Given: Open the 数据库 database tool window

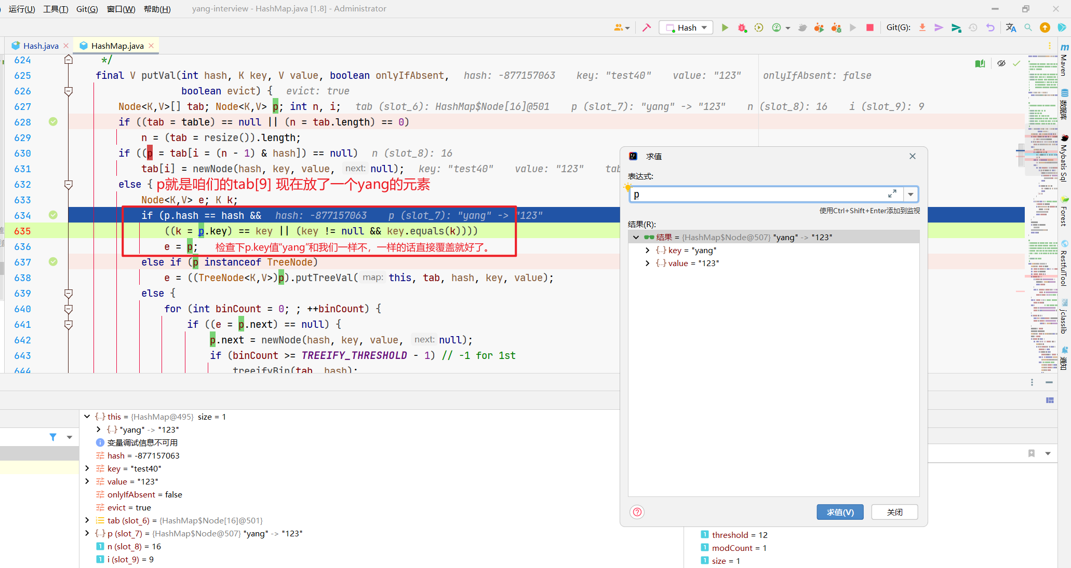Looking at the screenshot, I should click(x=1064, y=105).
